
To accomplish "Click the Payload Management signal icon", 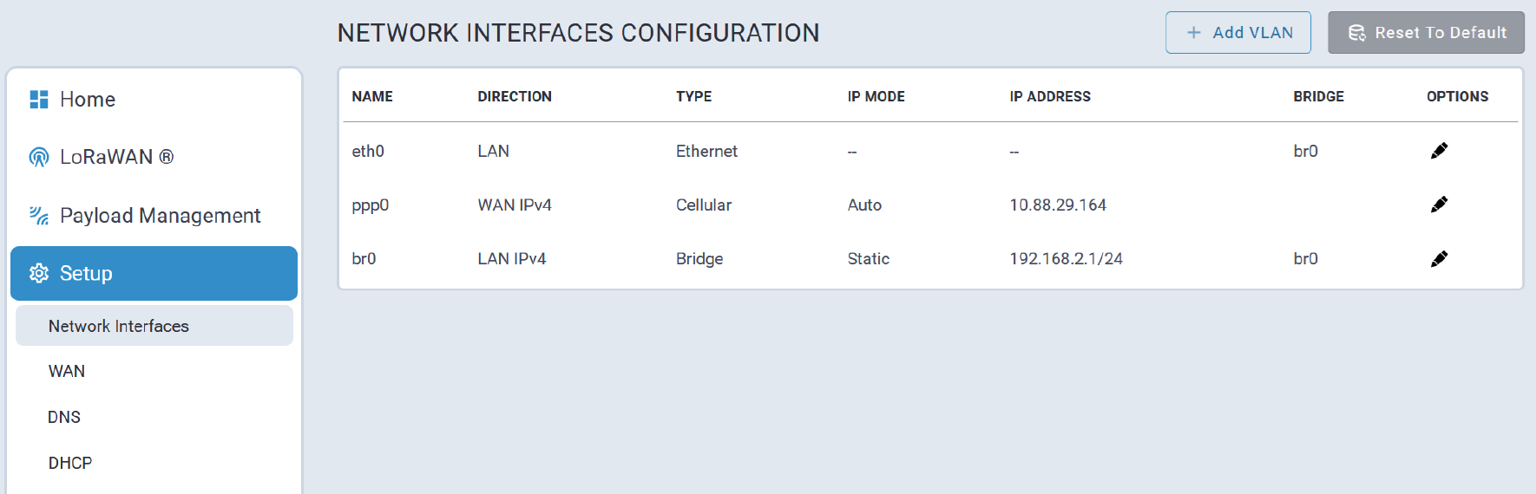I will pos(39,216).
